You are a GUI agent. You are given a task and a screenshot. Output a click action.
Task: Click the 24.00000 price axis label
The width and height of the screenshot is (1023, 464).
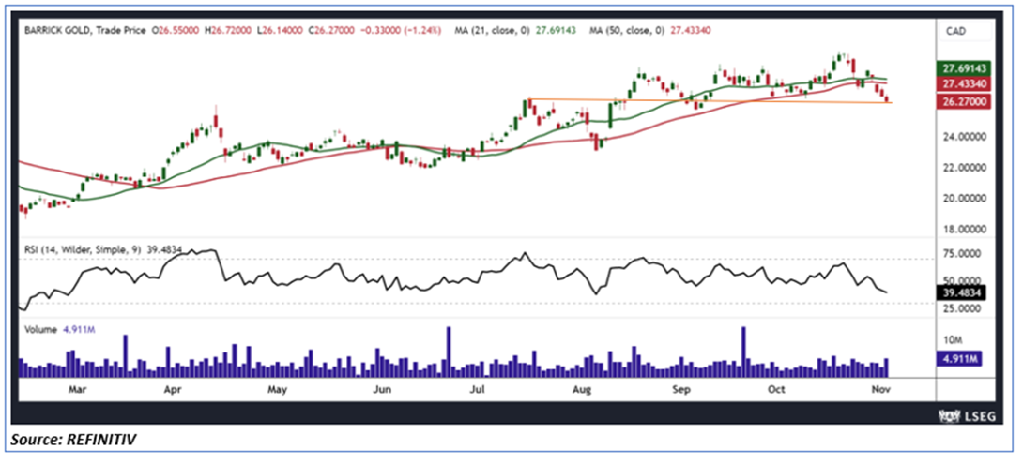click(964, 137)
